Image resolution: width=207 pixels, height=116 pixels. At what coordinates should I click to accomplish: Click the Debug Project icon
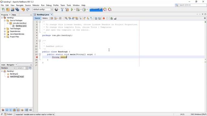pos(78,9)
